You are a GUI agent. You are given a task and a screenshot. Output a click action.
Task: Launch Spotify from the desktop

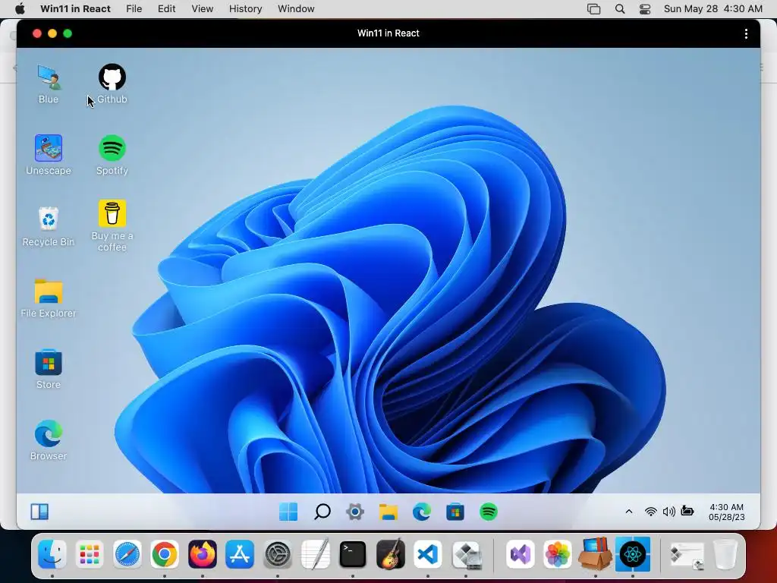(x=112, y=155)
